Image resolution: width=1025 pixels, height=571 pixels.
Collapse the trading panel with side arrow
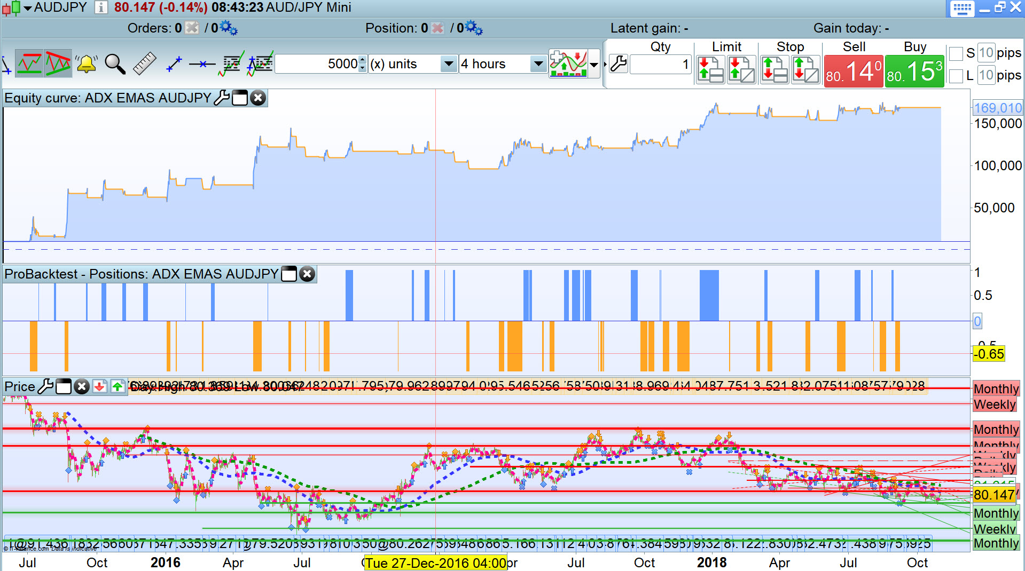[x=605, y=65]
